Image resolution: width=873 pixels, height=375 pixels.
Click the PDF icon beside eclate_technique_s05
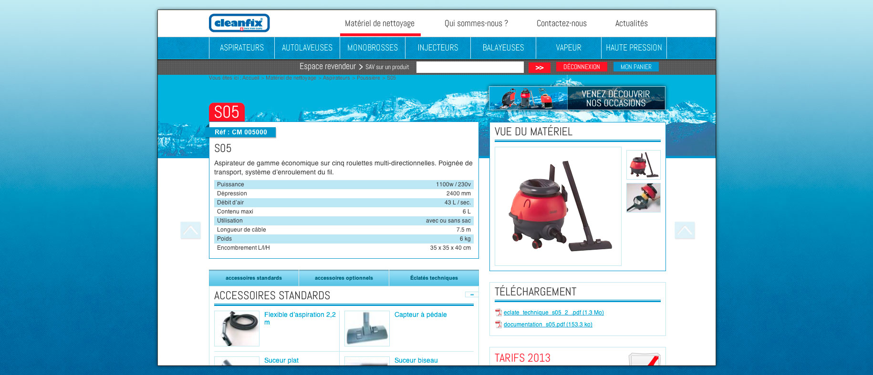499,313
